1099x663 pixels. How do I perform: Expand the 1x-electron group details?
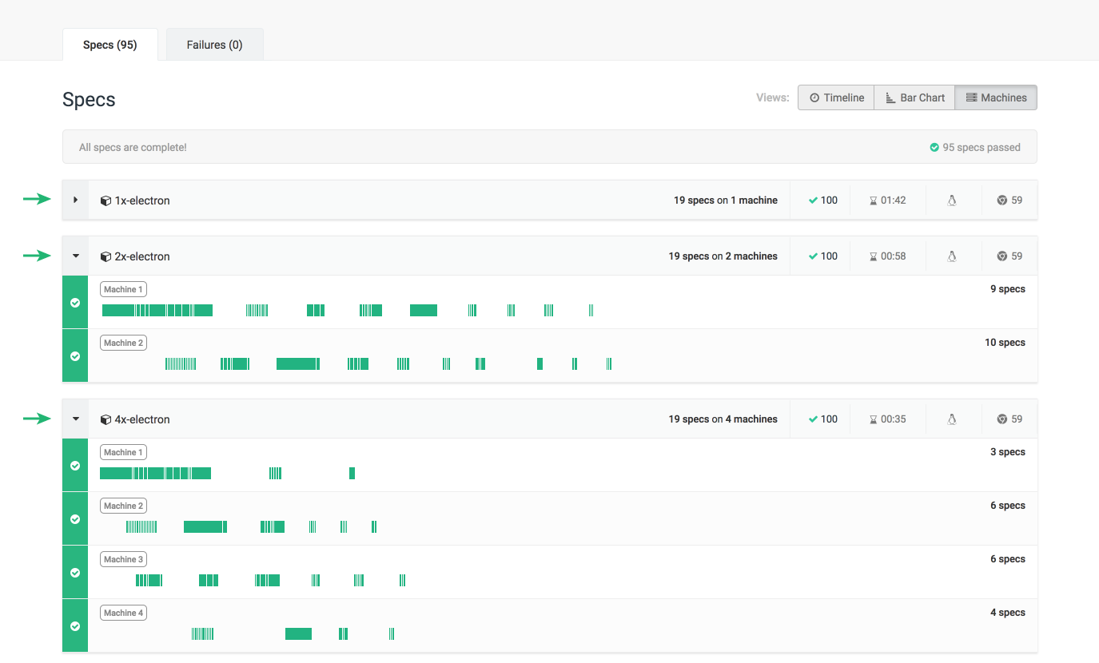[74, 200]
